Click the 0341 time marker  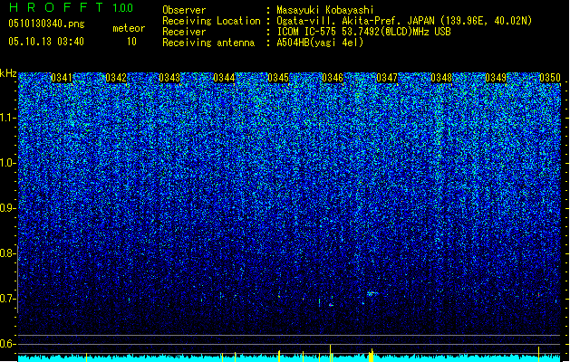(x=62, y=78)
